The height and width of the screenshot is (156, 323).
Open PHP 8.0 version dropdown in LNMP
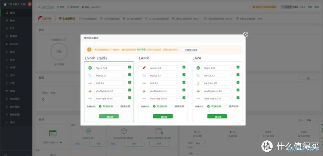click(x=109, y=83)
